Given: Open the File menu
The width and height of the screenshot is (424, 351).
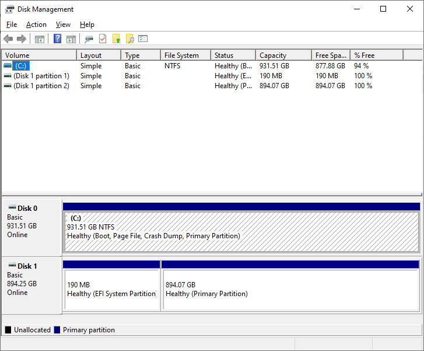Looking at the screenshot, I should pyautogui.click(x=12, y=25).
